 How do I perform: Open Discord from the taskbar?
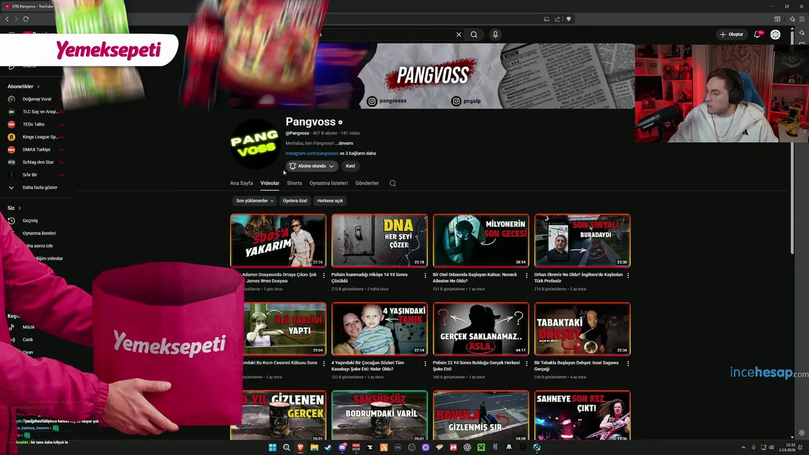click(x=342, y=447)
